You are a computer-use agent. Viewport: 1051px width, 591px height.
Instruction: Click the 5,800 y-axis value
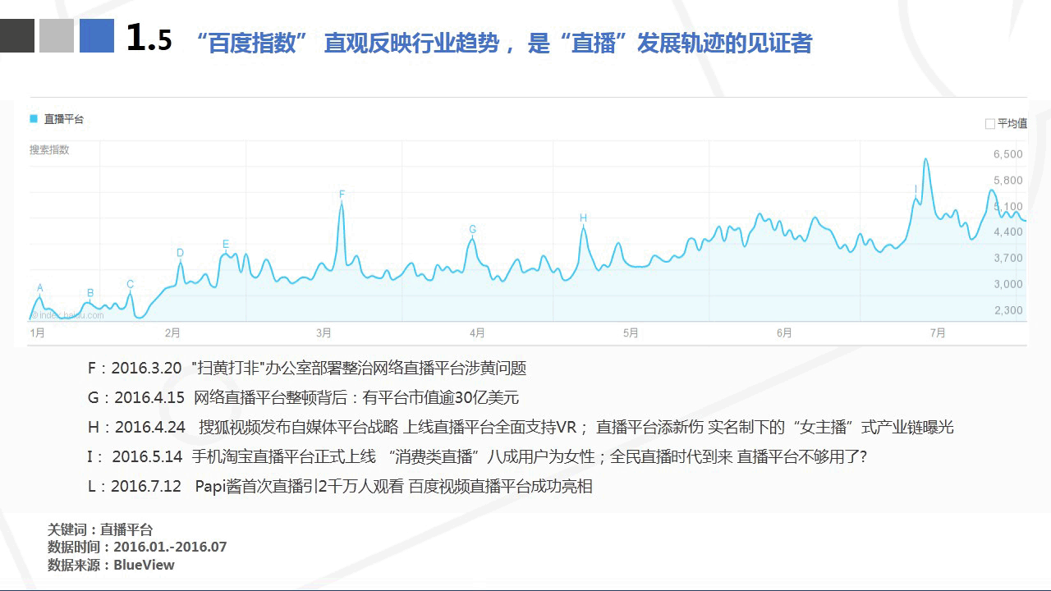point(1007,181)
